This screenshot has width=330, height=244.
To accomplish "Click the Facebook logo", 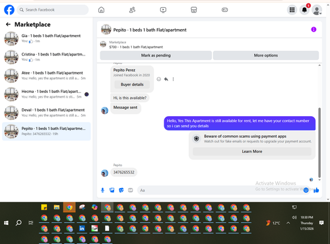I will point(9,10).
